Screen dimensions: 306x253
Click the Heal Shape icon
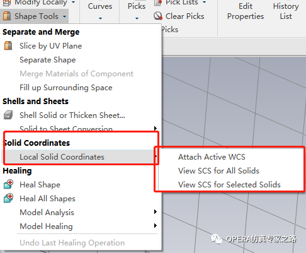click(9, 184)
